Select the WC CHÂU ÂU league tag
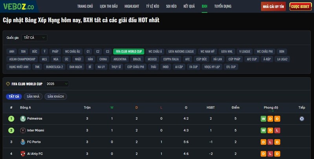This screenshot has width=314, height=159. point(72,51)
